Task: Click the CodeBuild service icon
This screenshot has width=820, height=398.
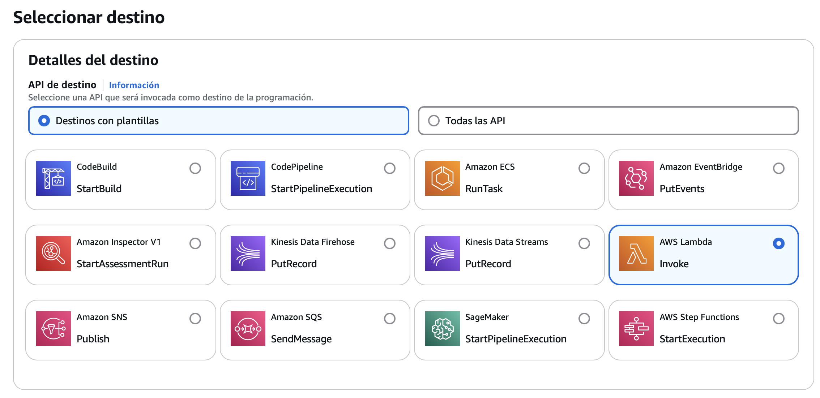Action: tap(54, 178)
